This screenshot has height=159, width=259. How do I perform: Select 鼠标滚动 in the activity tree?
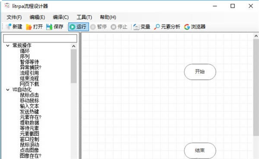[29, 145]
